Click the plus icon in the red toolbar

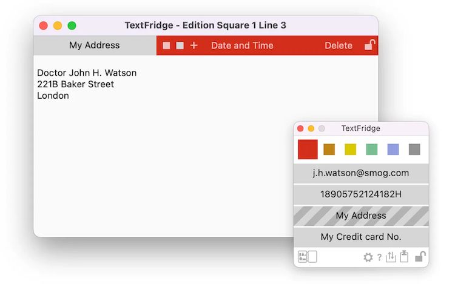point(194,45)
